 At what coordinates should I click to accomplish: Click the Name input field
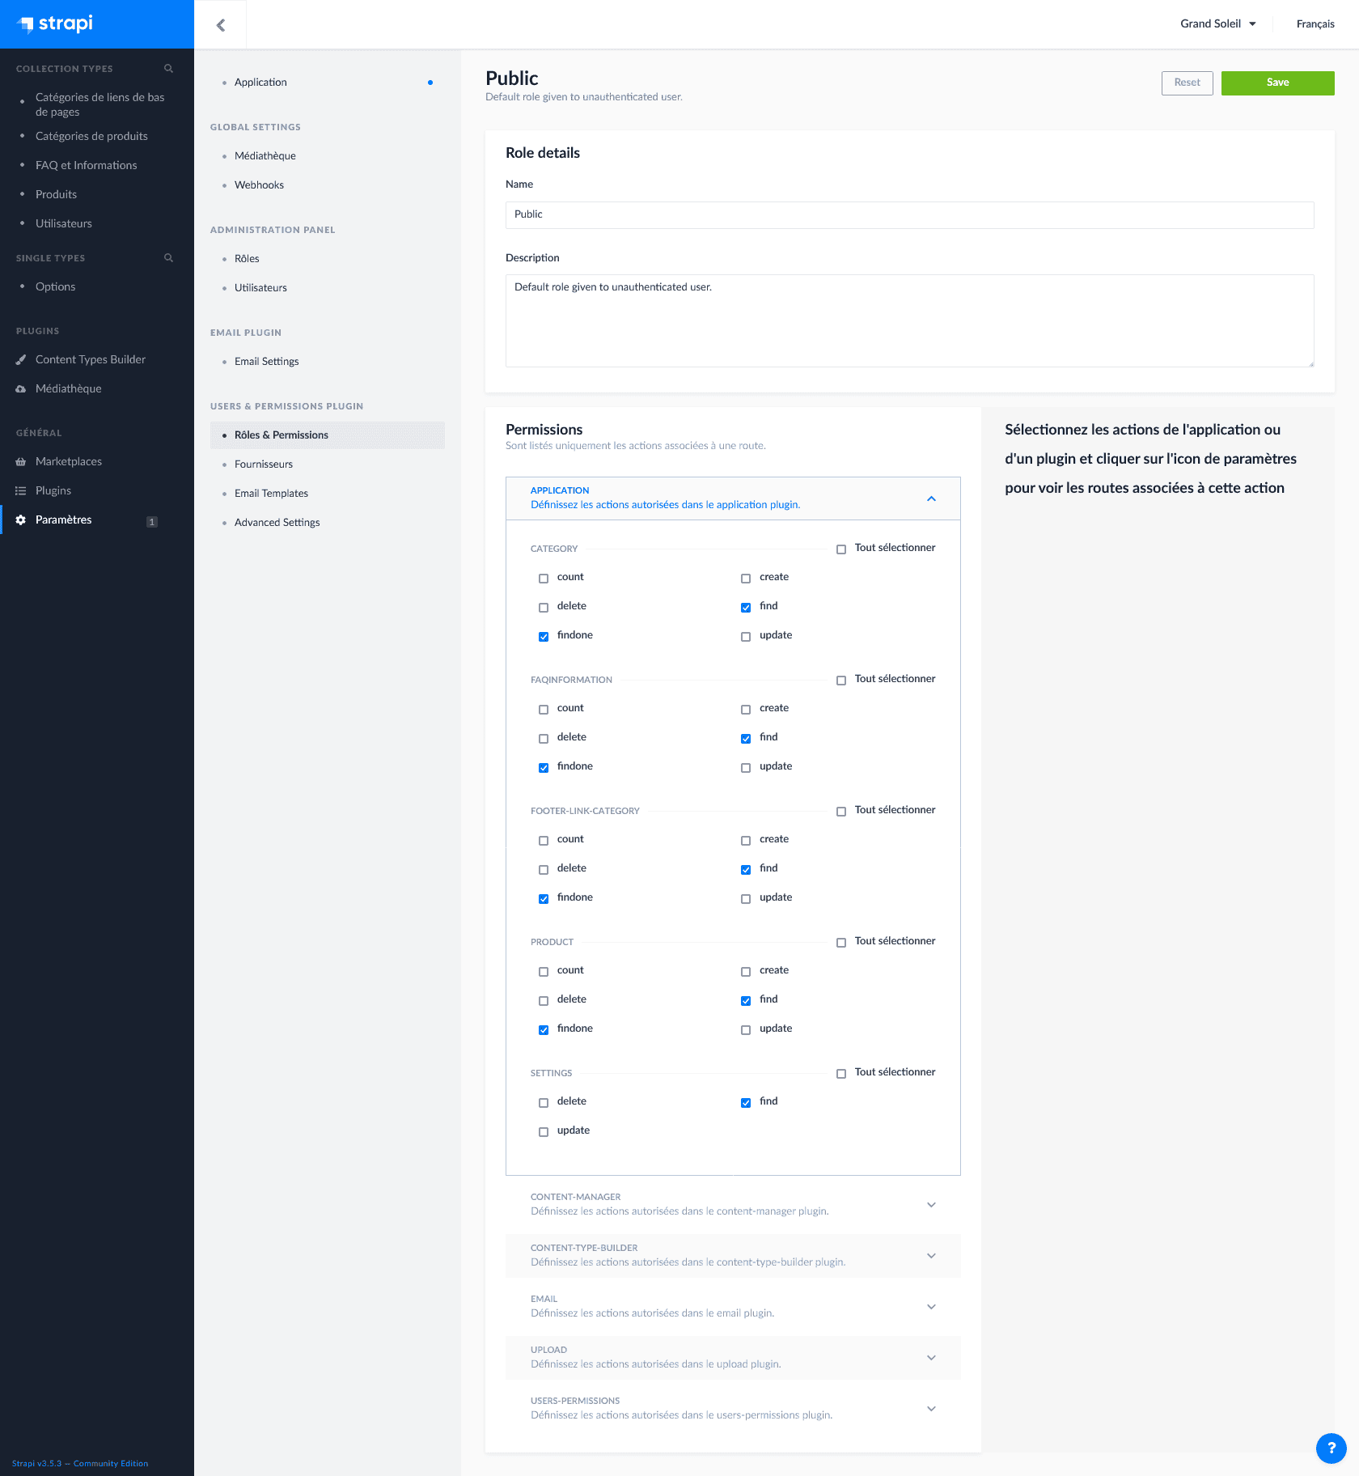(909, 214)
